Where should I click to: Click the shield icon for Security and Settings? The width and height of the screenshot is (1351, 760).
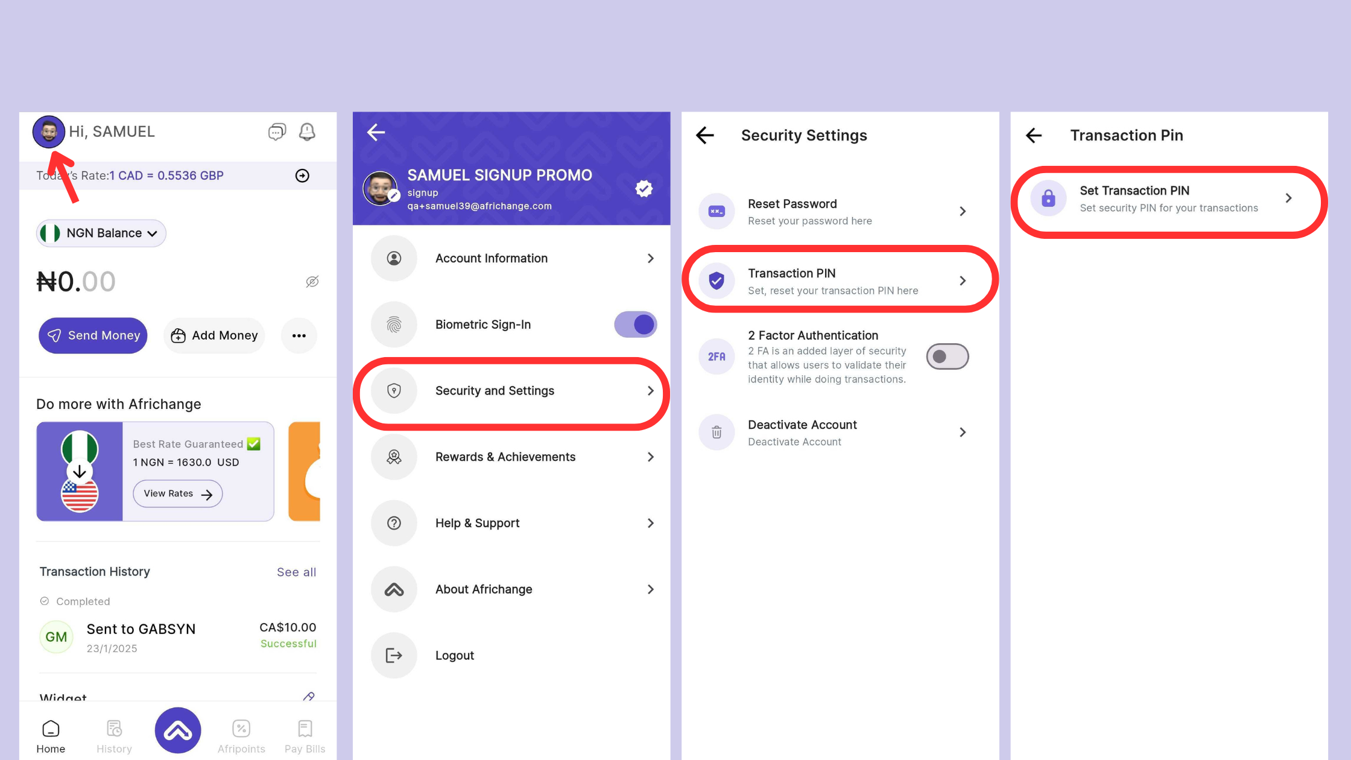pos(394,391)
